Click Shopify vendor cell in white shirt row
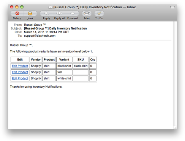185x141 pixels. click(36, 78)
